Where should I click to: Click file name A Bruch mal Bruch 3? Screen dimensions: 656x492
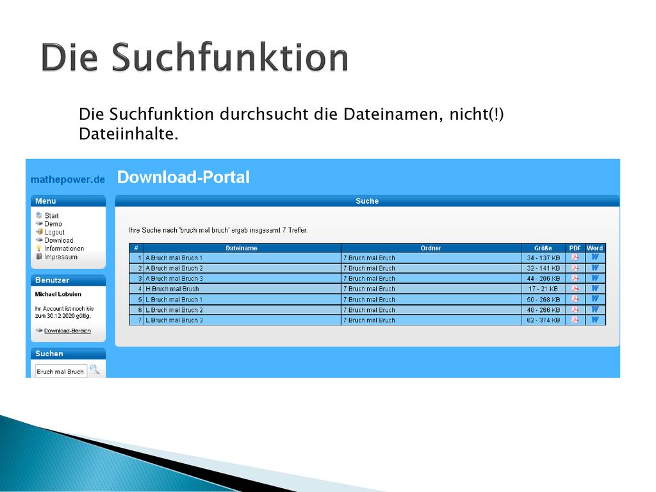(174, 279)
